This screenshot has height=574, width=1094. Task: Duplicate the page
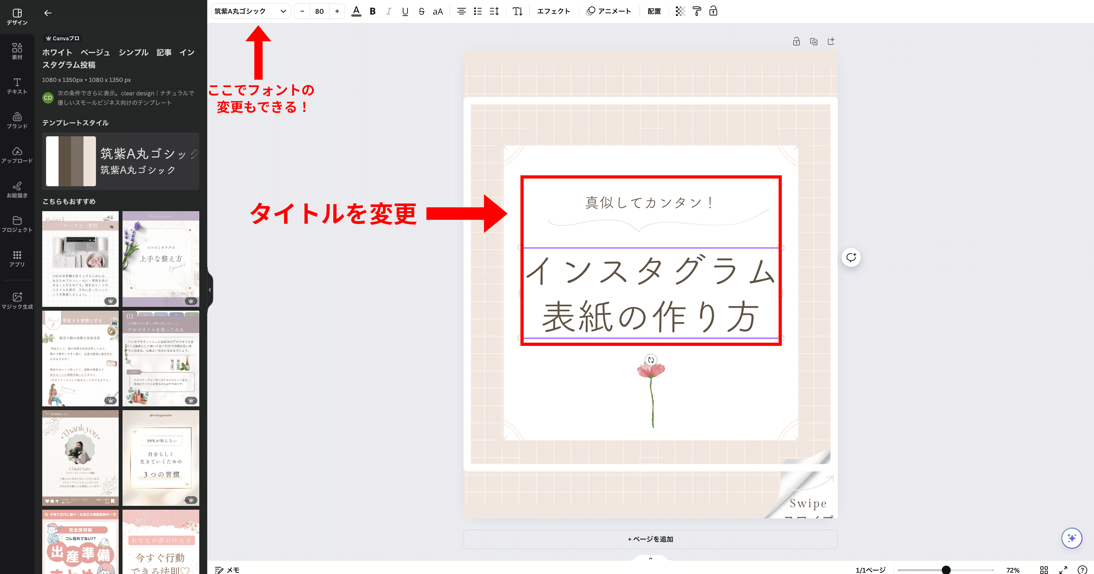tap(814, 41)
